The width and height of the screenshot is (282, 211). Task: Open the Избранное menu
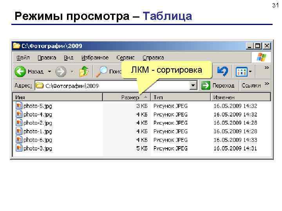(95, 57)
